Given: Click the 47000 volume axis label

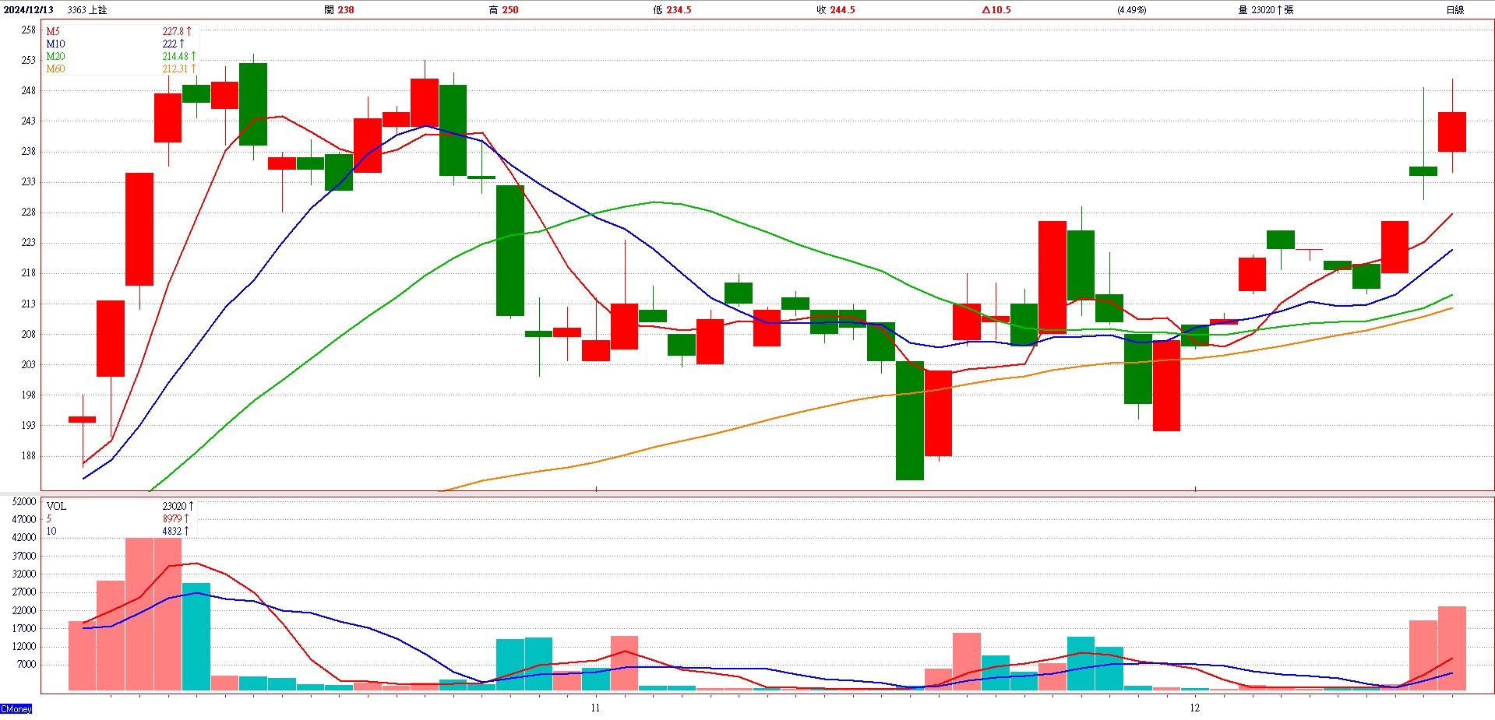Looking at the screenshot, I should click(24, 519).
